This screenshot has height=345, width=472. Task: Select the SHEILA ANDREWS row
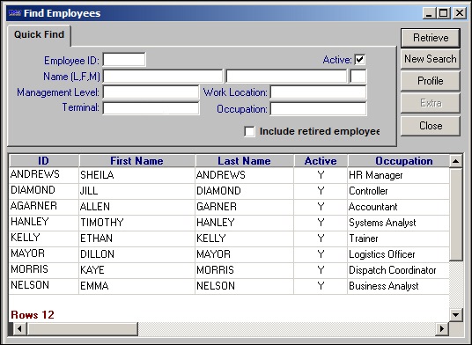click(229, 175)
